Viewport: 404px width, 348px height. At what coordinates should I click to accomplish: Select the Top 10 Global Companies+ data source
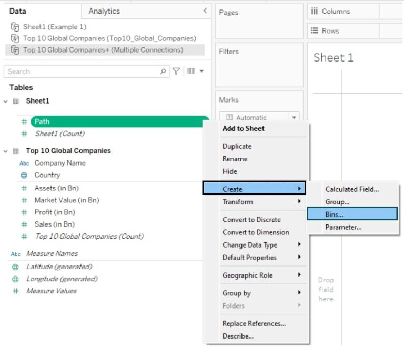click(x=105, y=50)
